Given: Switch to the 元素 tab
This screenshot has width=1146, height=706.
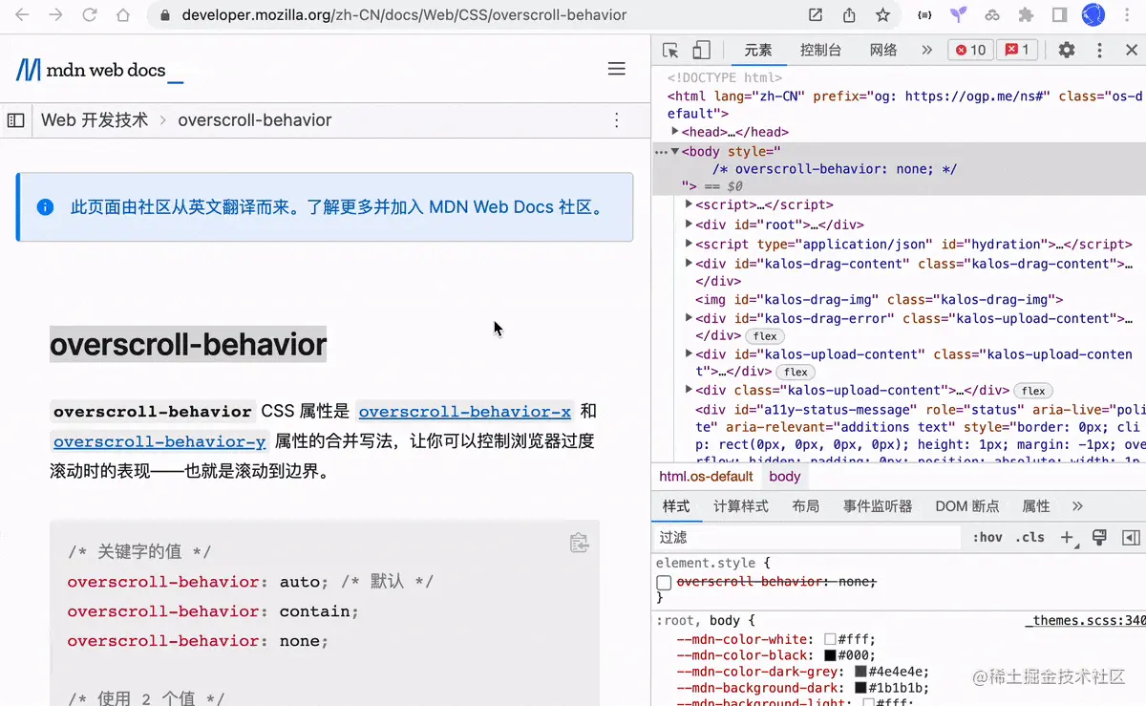Looking at the screenshot, I should pos(758,51).
